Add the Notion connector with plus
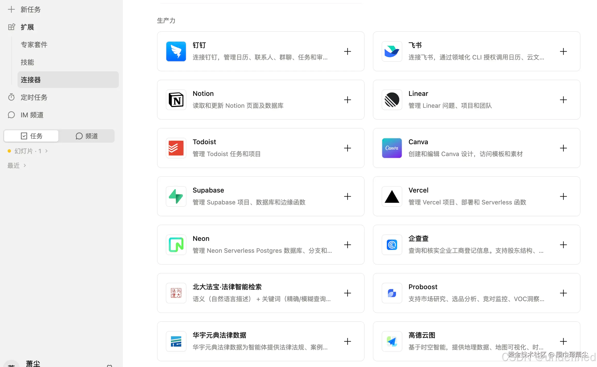Image resolution: width=597 pixels, height=367 pixels. [348, 100]
